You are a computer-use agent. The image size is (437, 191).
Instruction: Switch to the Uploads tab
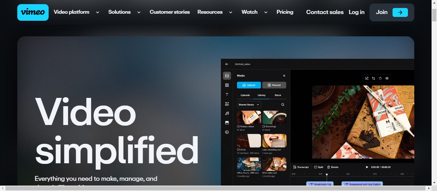point(245,95)
